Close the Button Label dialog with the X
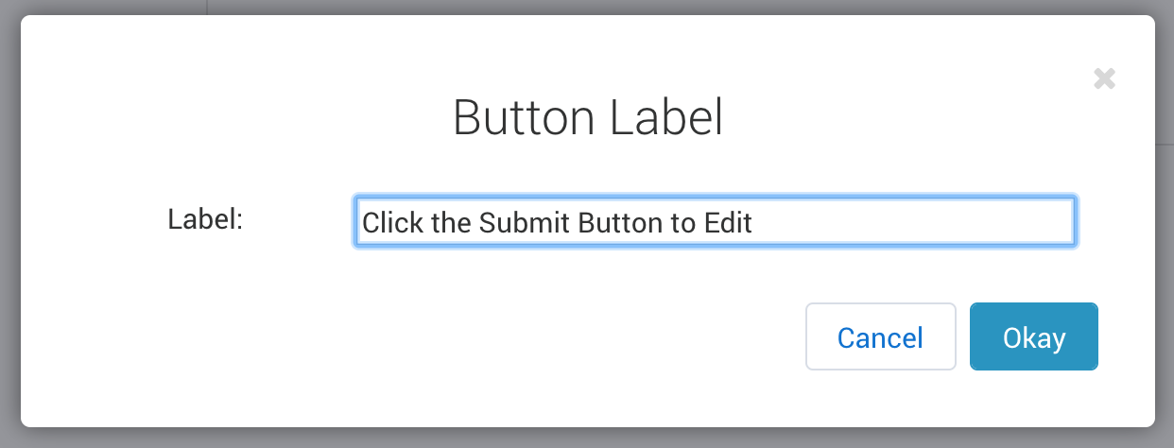This screenshot has width=1174, height=448. point(1104,78)
